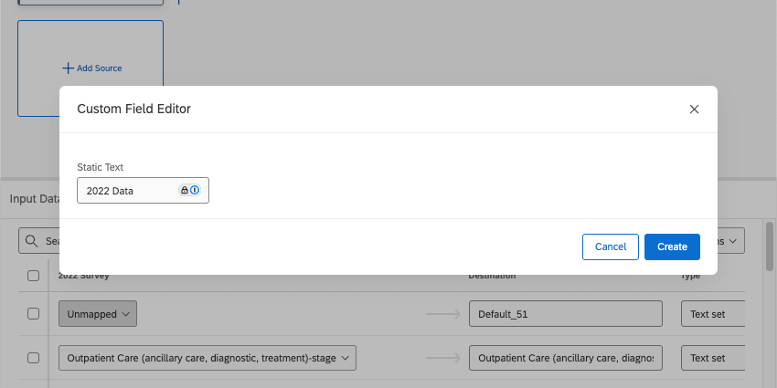Click the blue info icon in Static Text field
This screenshot has width=777, height=388.
194,190
